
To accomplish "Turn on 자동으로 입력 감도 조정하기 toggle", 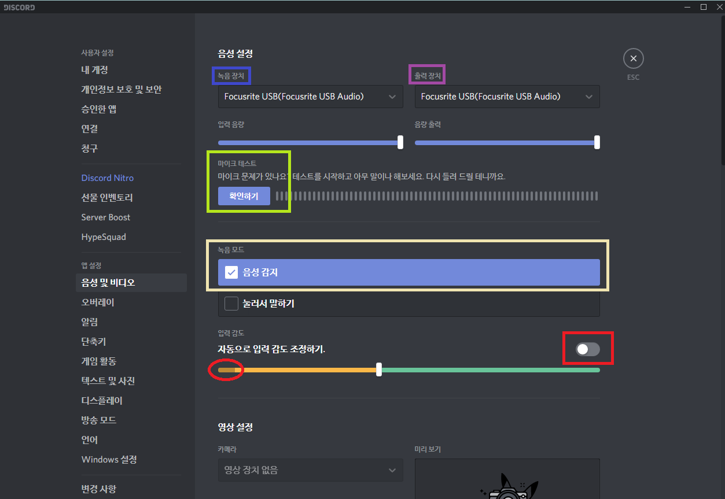I will pyautogui.click(x=588, y=349).
